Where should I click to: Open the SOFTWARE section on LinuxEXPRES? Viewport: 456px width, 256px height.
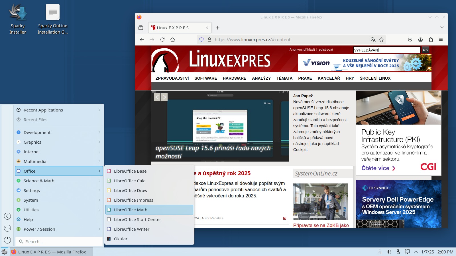(x=205, y=78)
